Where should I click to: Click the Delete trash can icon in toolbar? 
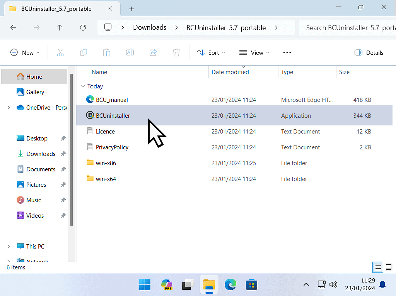176,53
